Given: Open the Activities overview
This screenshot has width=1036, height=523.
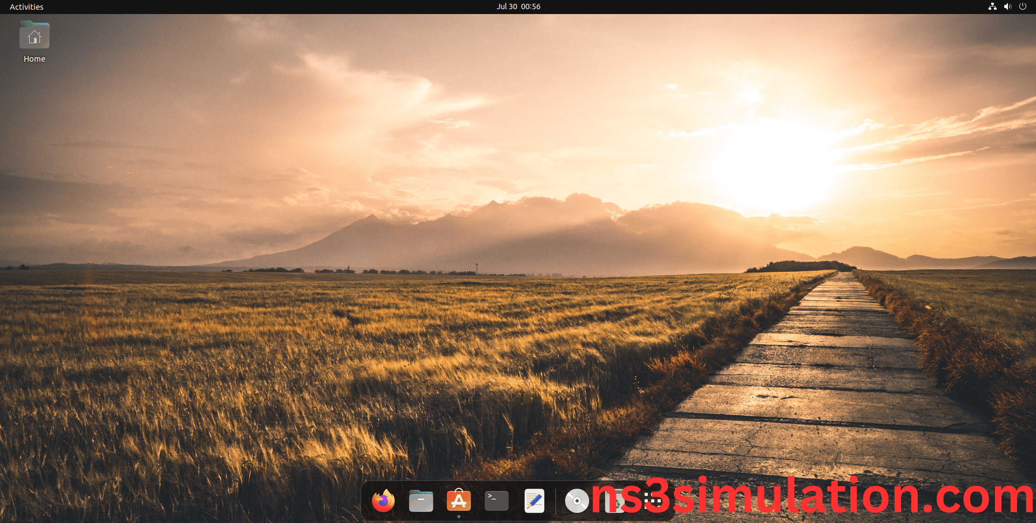Looking at the screenshot, I should tap(26, 7).
